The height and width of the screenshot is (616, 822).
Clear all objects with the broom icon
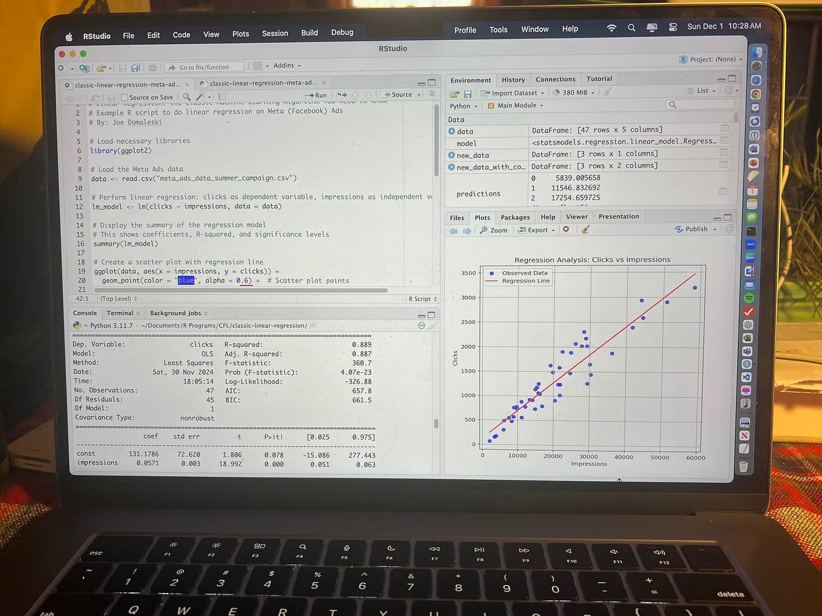click(x=606, y=93)
